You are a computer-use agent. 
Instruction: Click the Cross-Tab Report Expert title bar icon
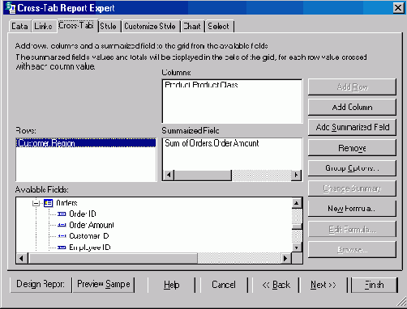[11, 7]
